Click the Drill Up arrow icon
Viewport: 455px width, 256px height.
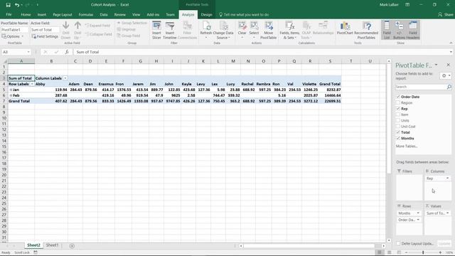77,26
